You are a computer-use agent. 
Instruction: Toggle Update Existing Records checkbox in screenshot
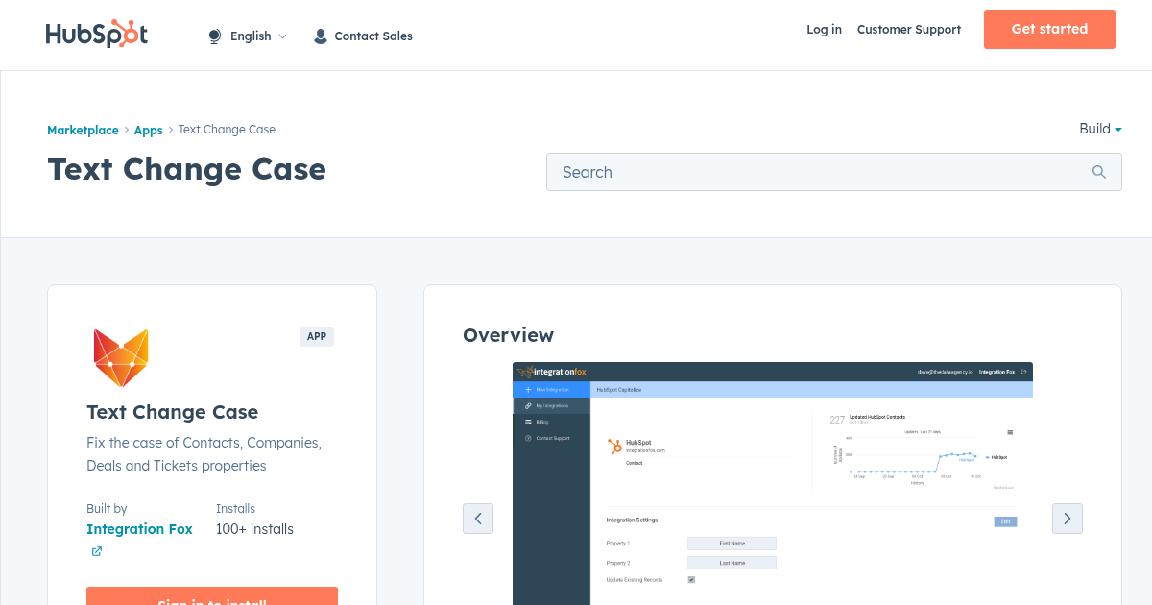pyautogui.click(x=691, y=580)
